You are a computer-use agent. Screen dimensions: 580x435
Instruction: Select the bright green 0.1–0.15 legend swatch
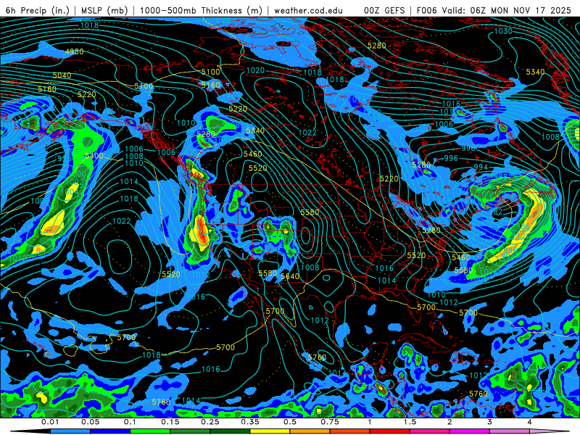coord(150,431)
